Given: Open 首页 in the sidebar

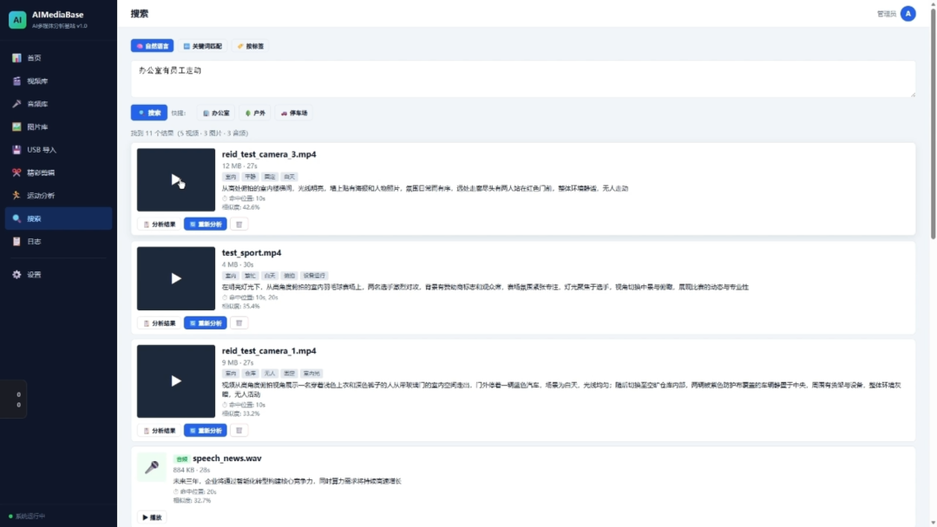Looking at the screenshot, I should coord(58,58).
